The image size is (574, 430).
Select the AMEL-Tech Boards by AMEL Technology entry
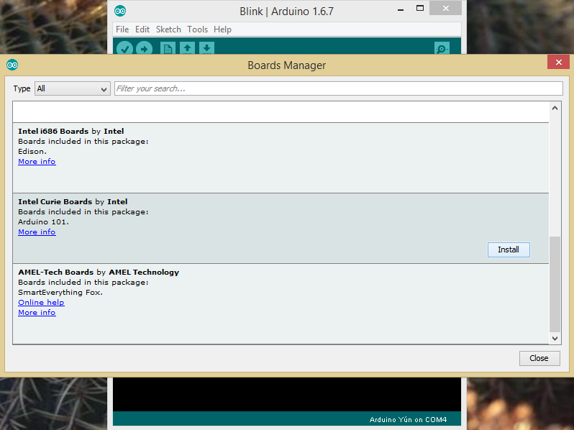pyautogui.click(x=281, y=303)
